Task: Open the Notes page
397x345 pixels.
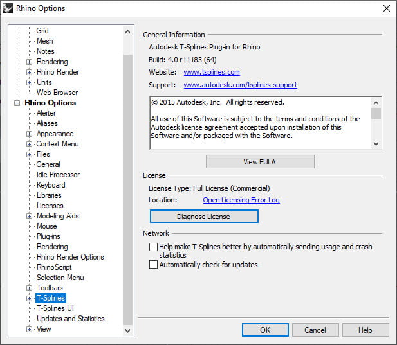Action: pos(46,51)
